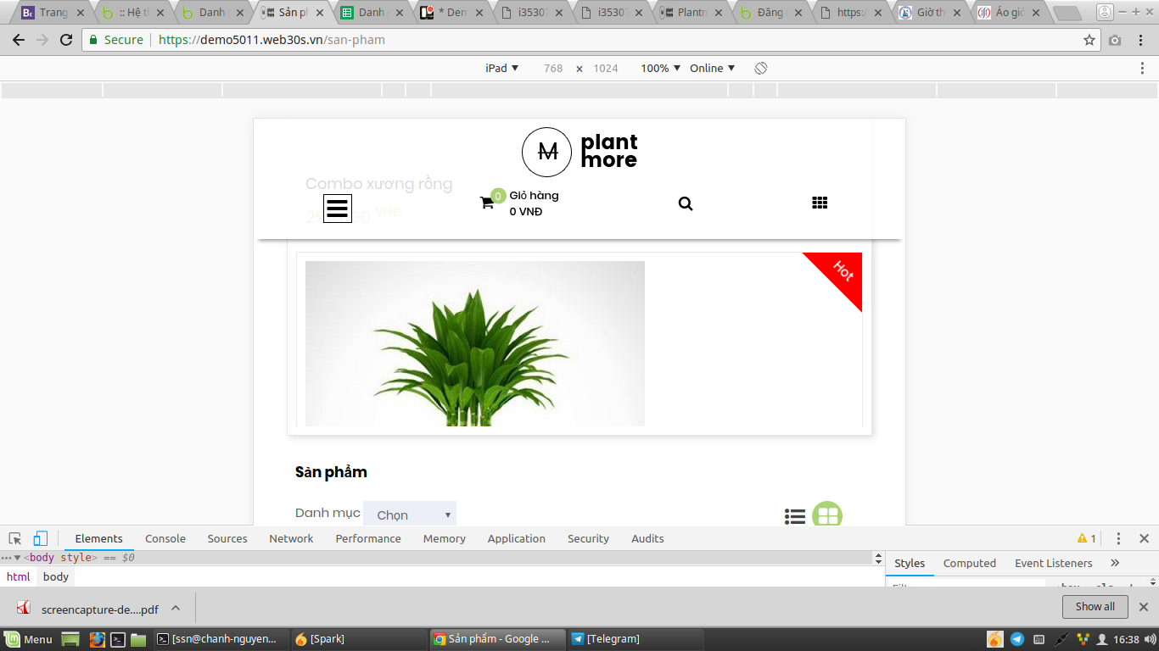Screen dimensions: 1159x651
Task: Click the plant product image
Action: pyautogui.click(x=475, y=343)
